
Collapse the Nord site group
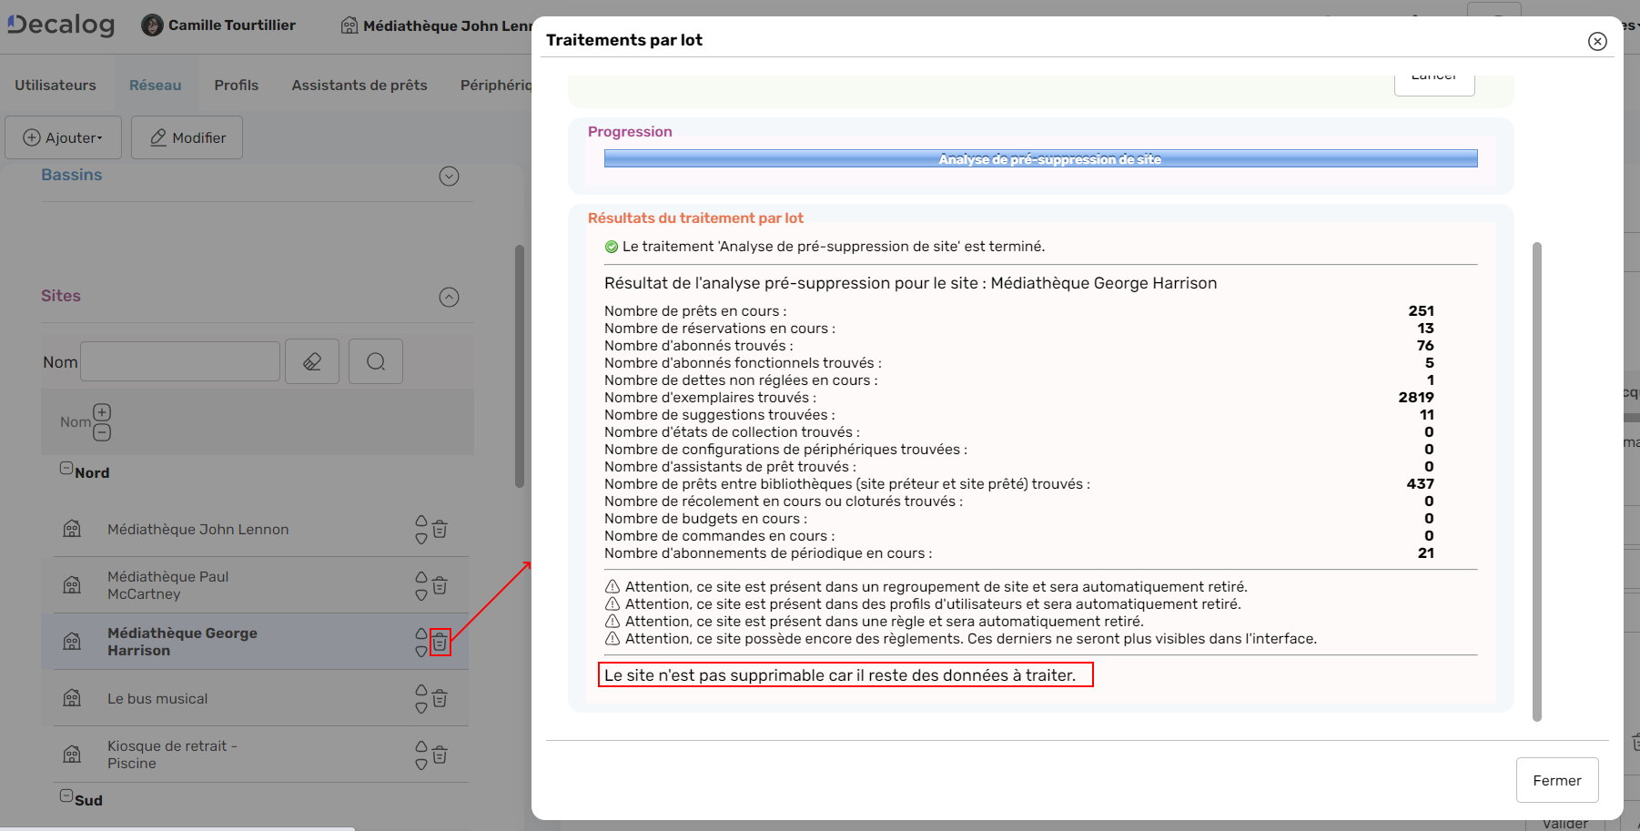pos(65,466)
